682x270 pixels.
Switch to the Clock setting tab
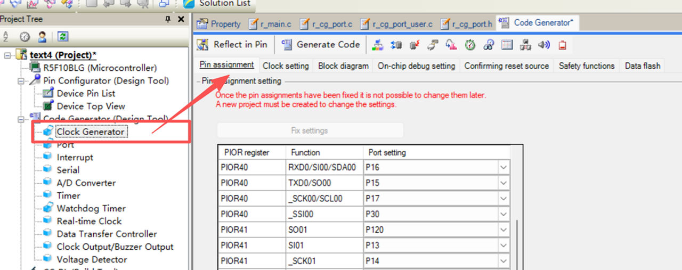click(286, 66)
